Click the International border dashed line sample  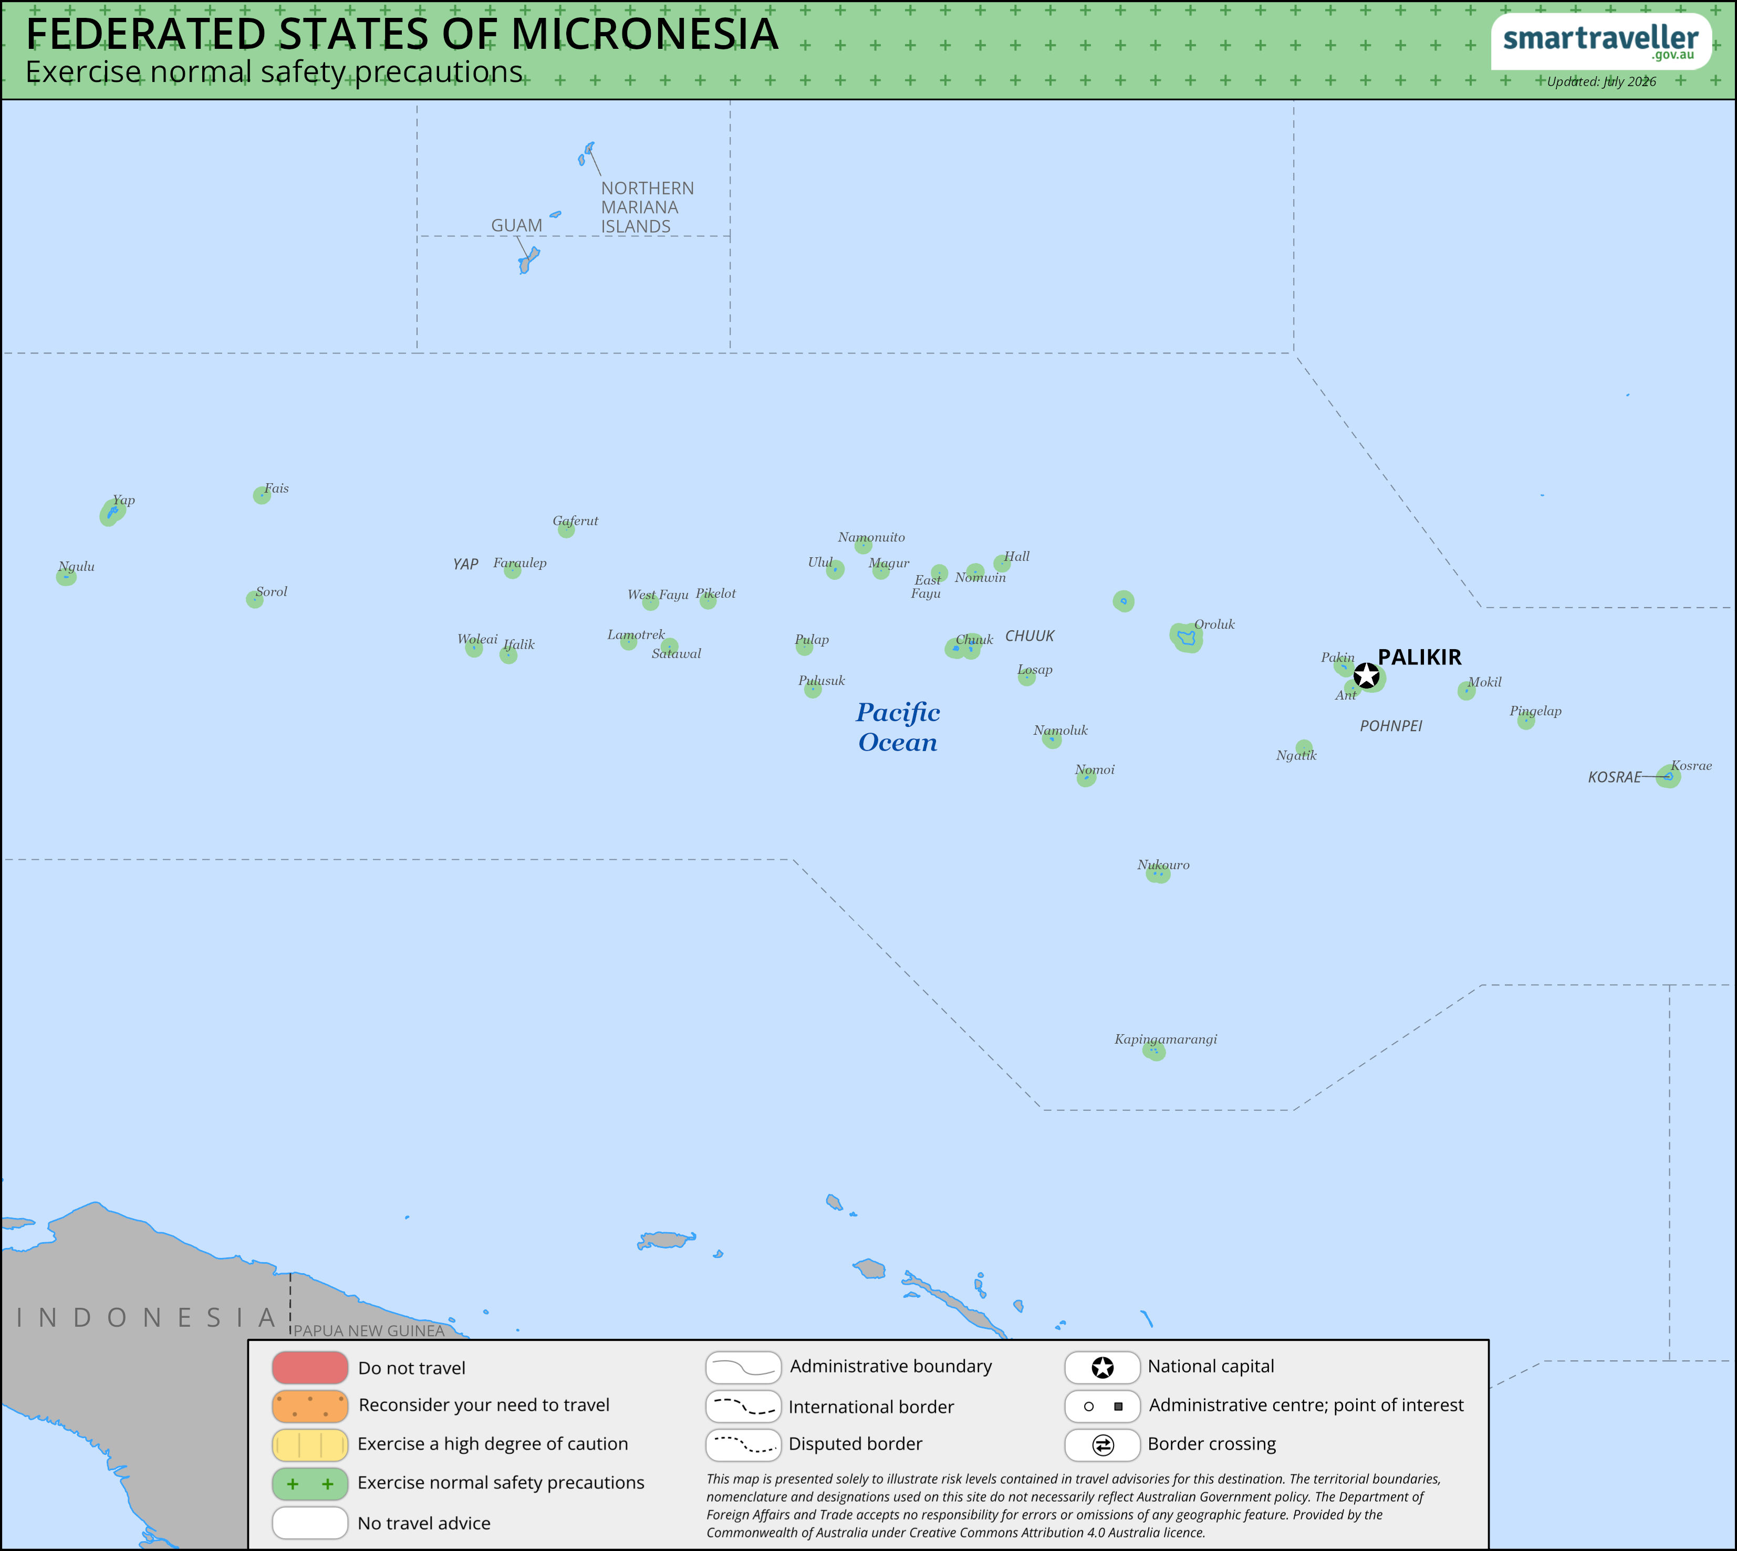click(743, 1406)
